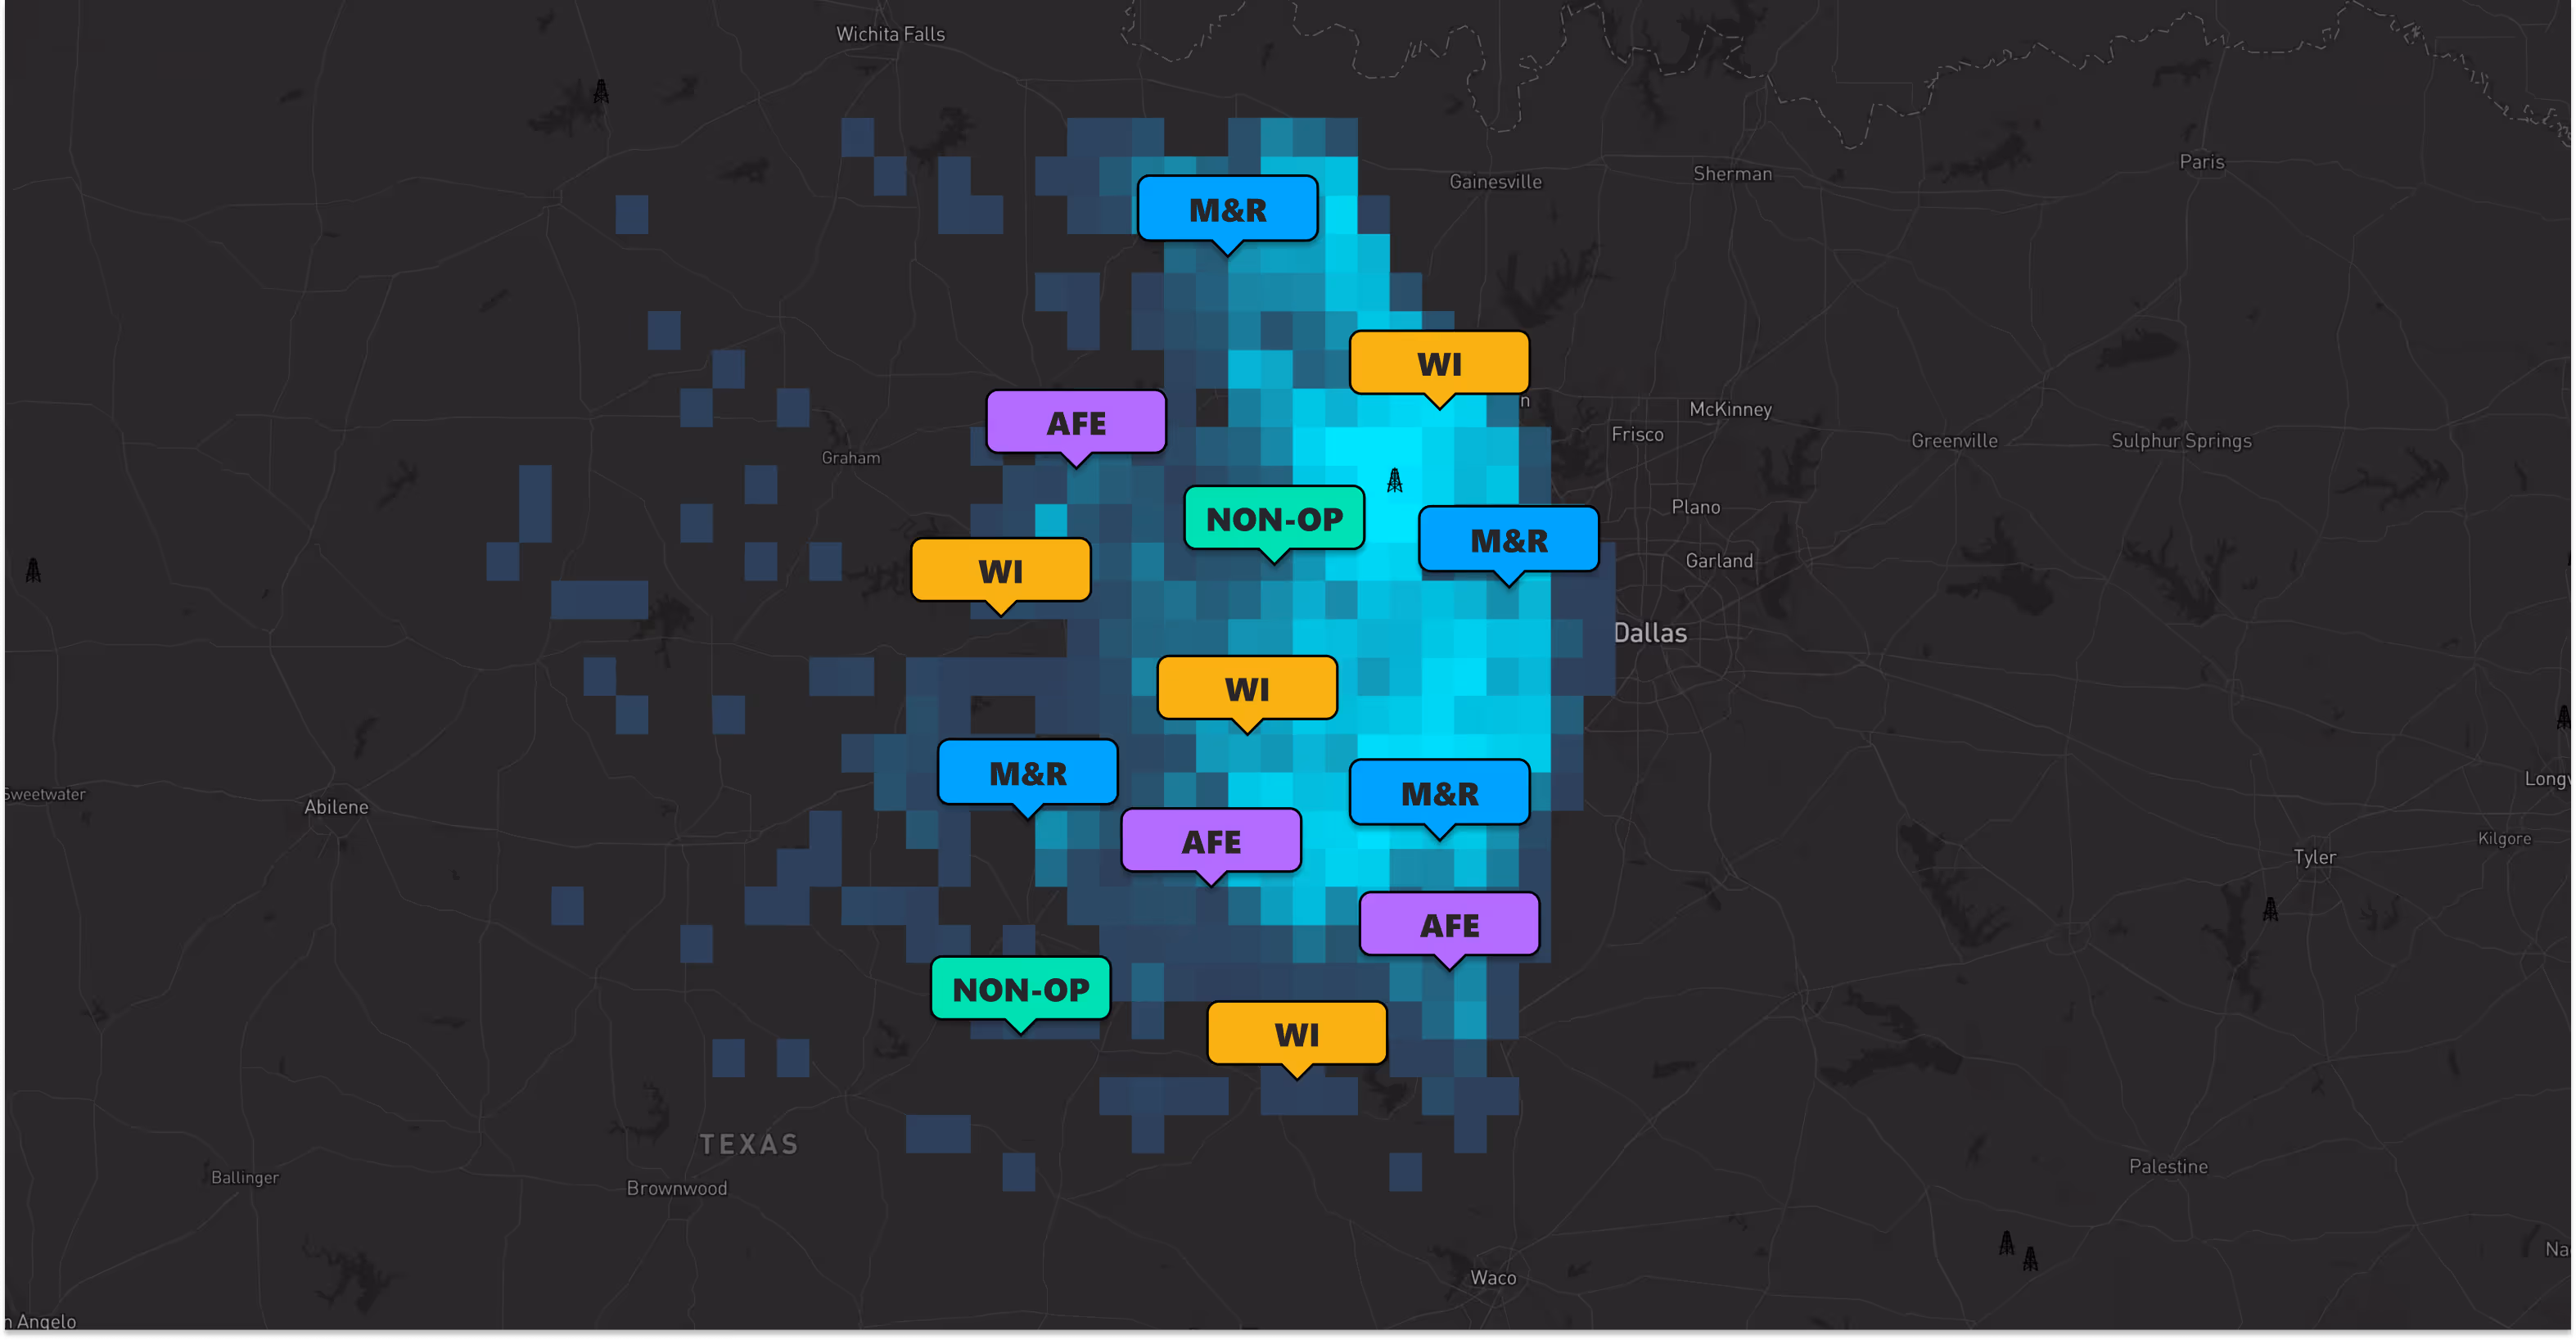This screenshot has height=1340, width=2576.
Task: Click the oil derrick icon near Wichita Falls
Action: tap(601, 92)
